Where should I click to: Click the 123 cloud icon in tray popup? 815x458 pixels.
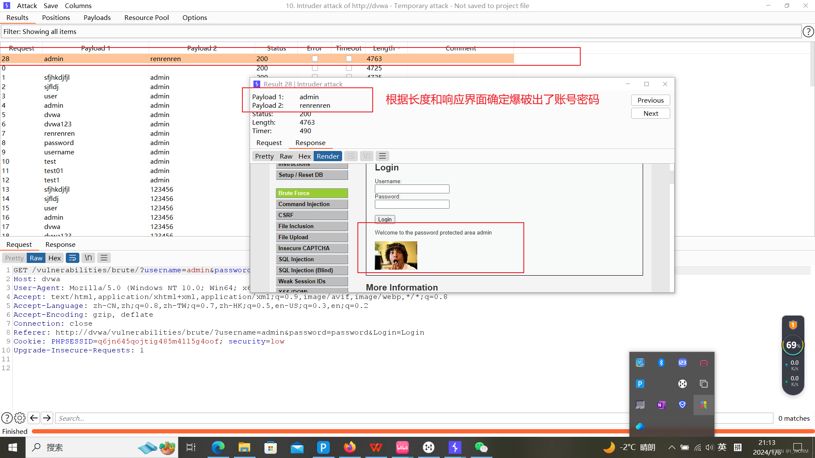point(683,363)
